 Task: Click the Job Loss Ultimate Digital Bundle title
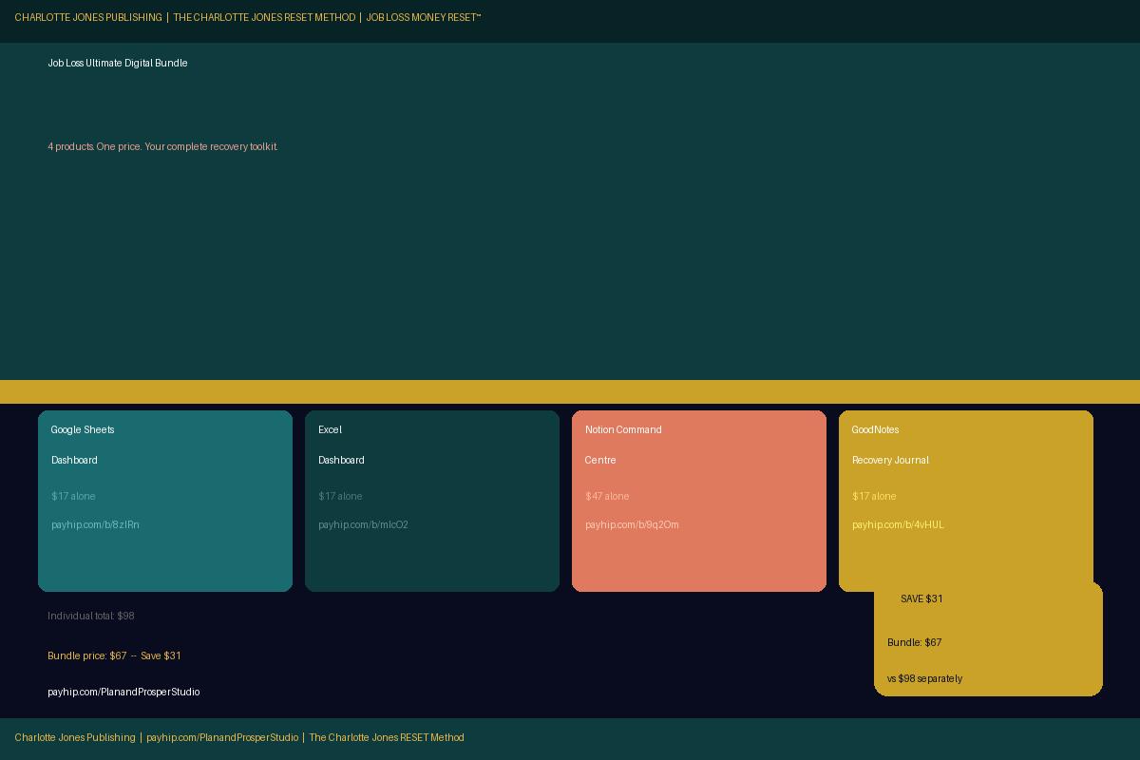(x=118, y=63)
